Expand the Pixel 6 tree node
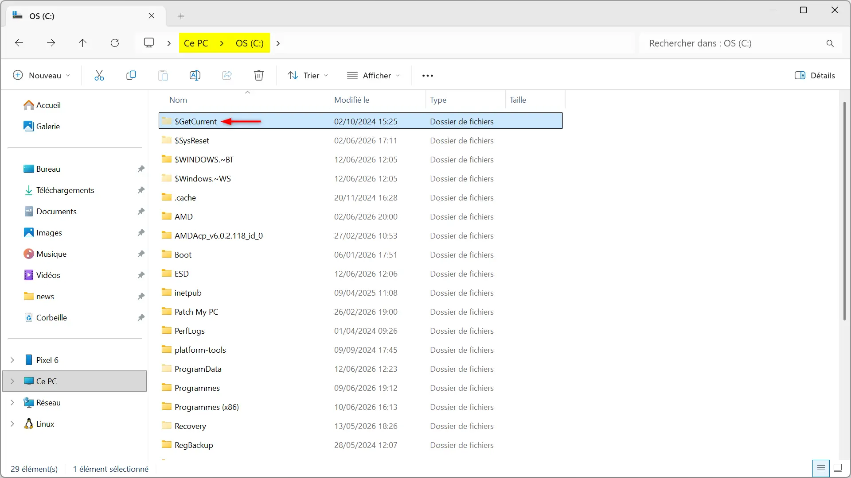The height and width of the screenshot is (478, 851). point(12,360)
